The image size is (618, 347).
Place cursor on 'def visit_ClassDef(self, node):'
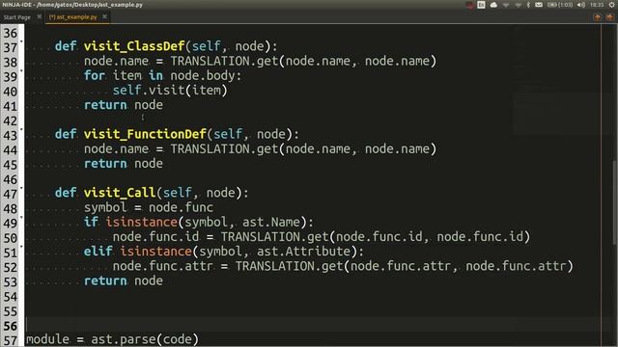(x=166, y=46)
